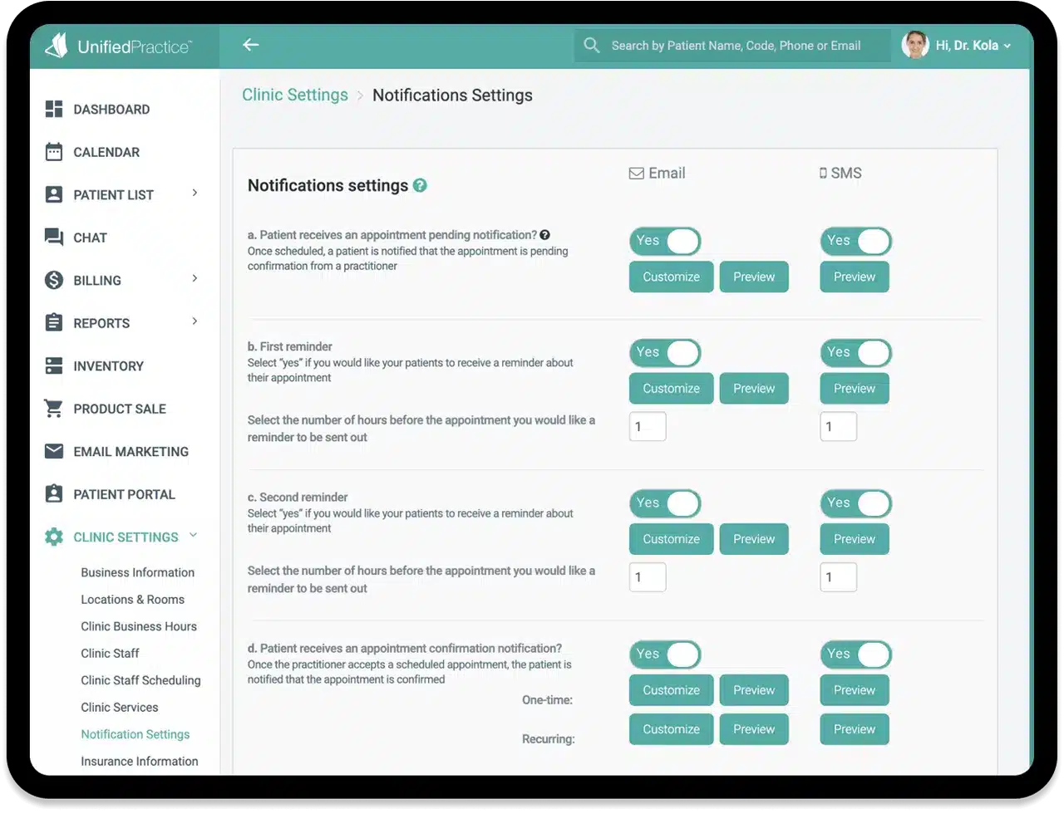Click the Chat bubble icon

pos(54,238)
